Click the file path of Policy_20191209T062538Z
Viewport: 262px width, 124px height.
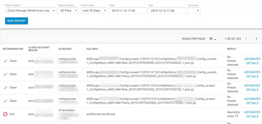point(151,101)
